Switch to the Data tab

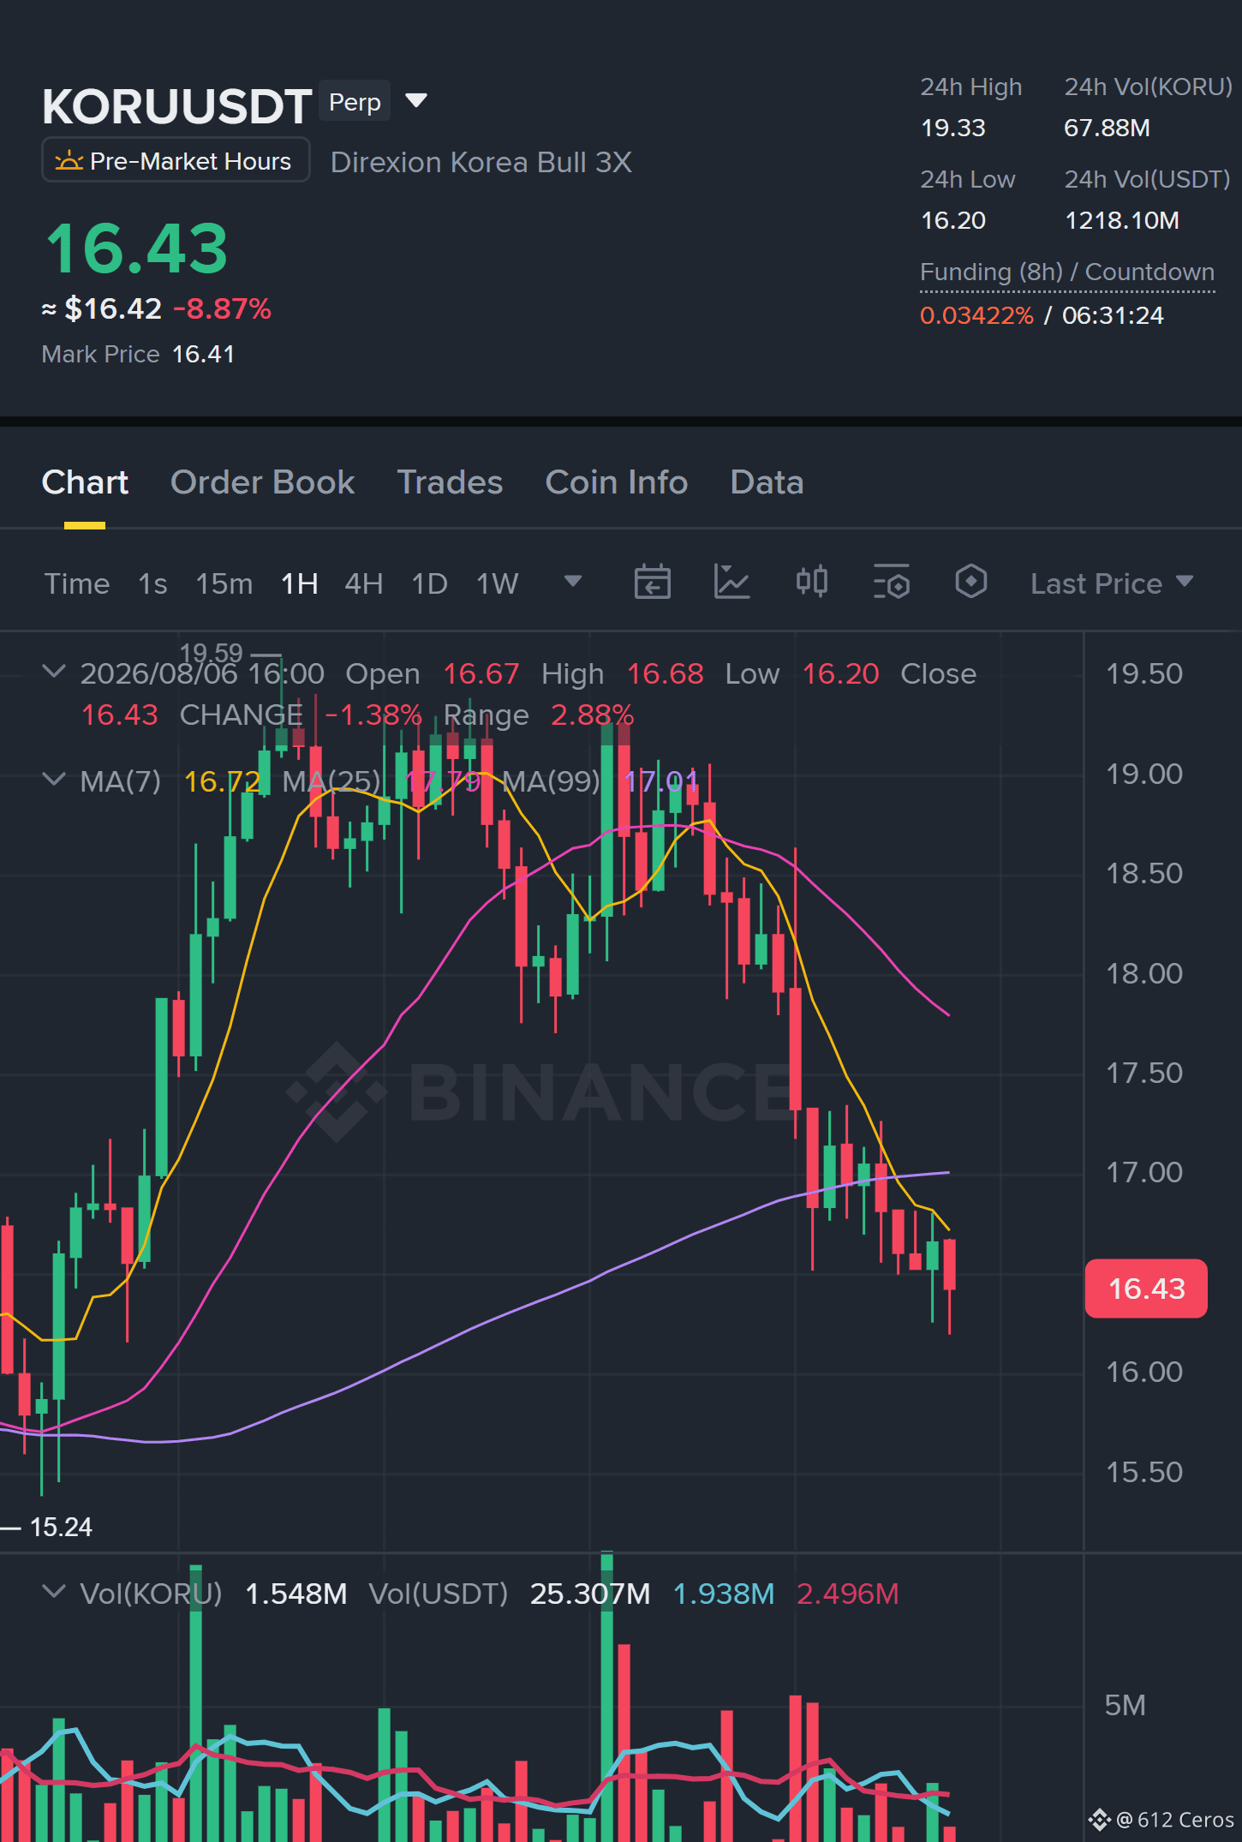click(767, 482)
